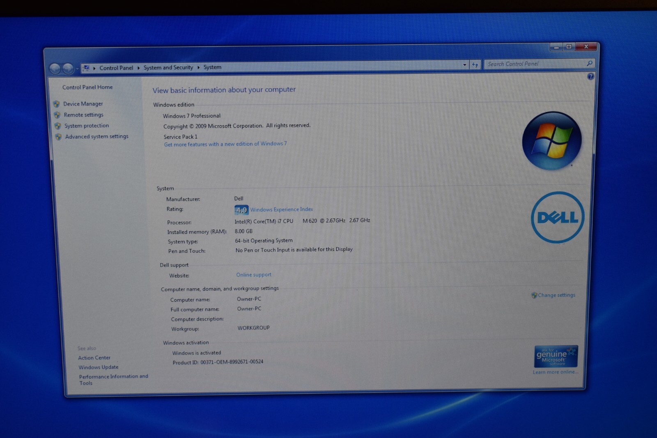Click the Remote settings shield icon
The image size is (657, 438).
coord(57,115)
